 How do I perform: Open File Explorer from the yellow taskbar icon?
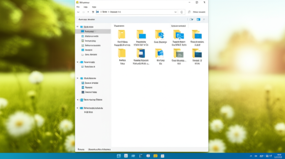point(155,156)
